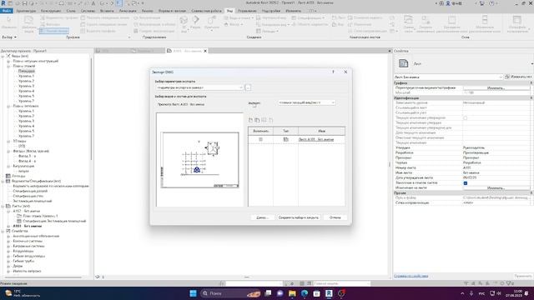Click the project browser vertical scrollbar

(x=91, y=109)
